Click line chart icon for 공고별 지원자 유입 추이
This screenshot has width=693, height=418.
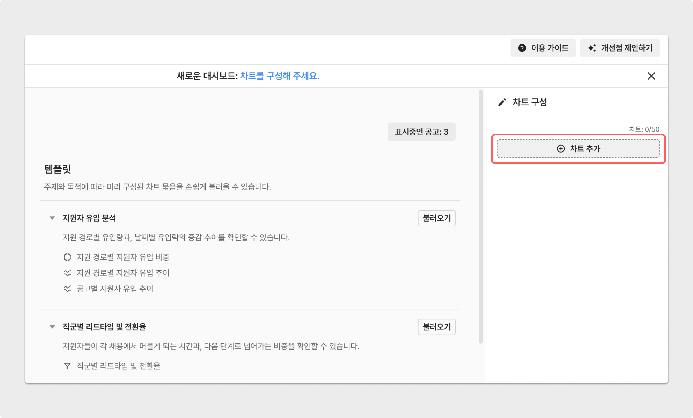(67, 289)
